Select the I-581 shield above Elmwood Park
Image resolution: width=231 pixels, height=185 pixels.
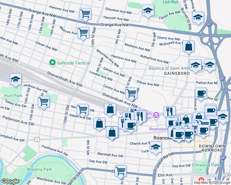pos(223,158)
